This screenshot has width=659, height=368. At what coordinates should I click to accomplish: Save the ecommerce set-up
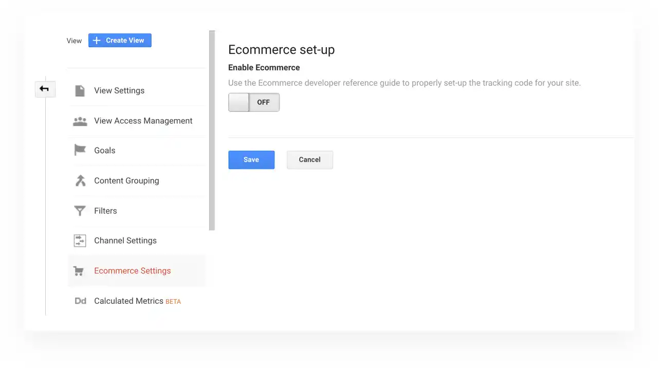251,160
